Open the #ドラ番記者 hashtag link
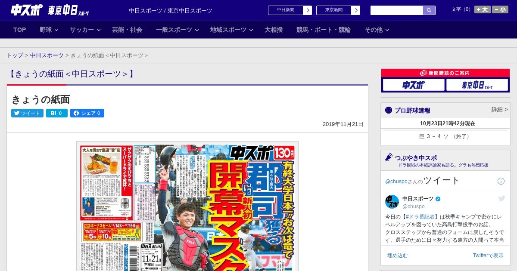 pyautogui.click(x=420, y=217)
